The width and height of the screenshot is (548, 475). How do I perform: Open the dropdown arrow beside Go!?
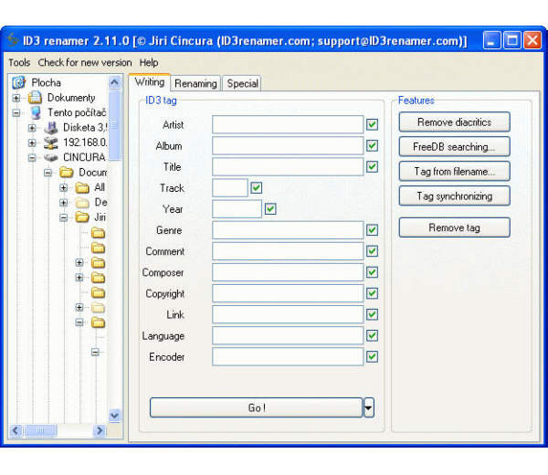click(369, 408)
